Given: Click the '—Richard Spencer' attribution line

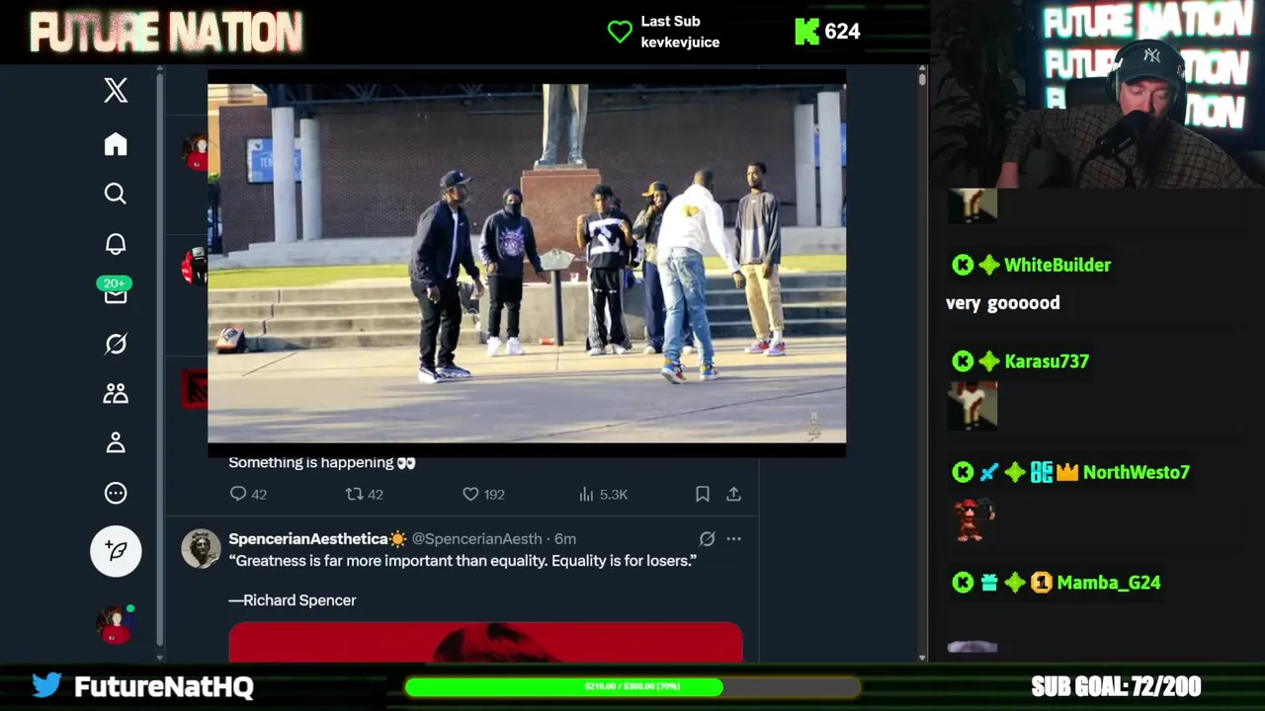Looking at the screenshot, I should coord(293,599).
